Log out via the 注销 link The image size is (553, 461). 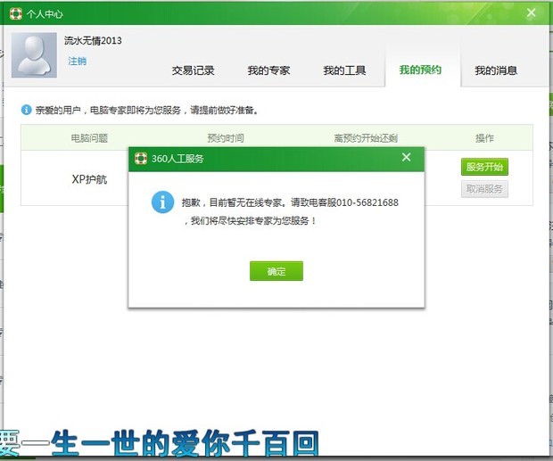click(78, 62)
